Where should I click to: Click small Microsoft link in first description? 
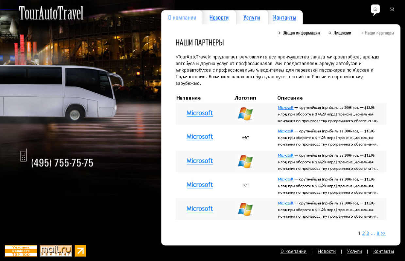click(x=286, y=108)
